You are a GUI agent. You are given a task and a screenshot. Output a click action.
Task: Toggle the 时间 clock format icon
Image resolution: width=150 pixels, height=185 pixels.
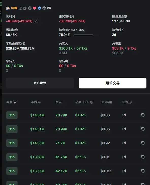(x=130, y=102)
